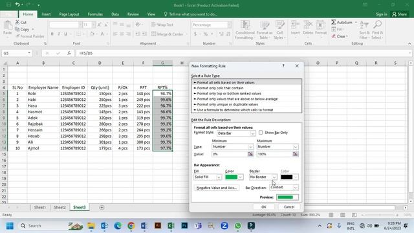414x233 pixels.
Task: Click the Copy icon in Clipboard group
Action: coord(17,29)
